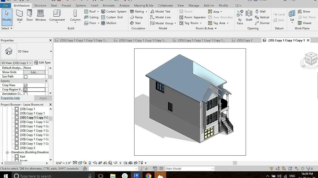This screenshot has width=318, height=178.
Task: Select the Component tool
Action: point(57,16)
